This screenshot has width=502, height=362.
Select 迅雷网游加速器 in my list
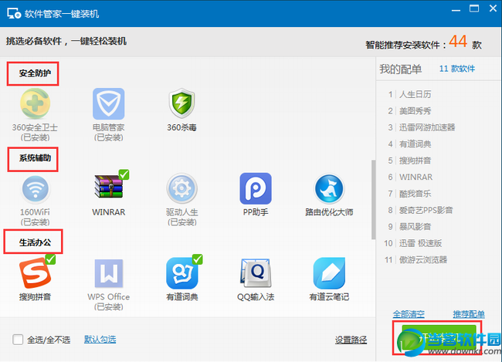pos(427,127)
